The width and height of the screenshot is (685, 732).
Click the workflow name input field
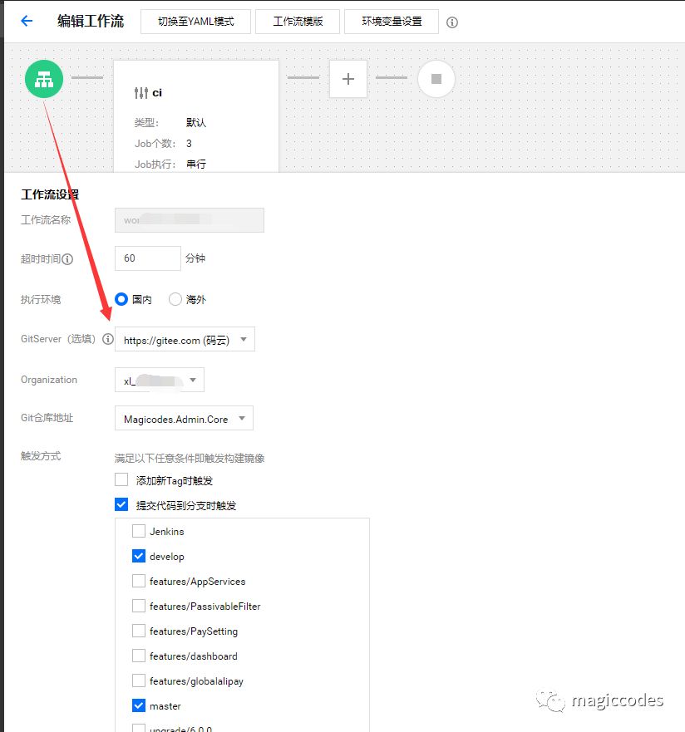tap(189, 220)
